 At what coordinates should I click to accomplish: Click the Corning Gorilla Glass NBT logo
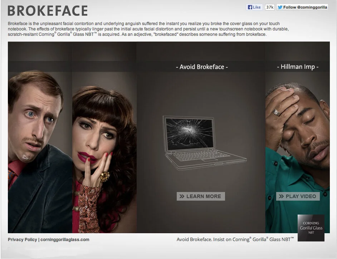tap(311, 228)
